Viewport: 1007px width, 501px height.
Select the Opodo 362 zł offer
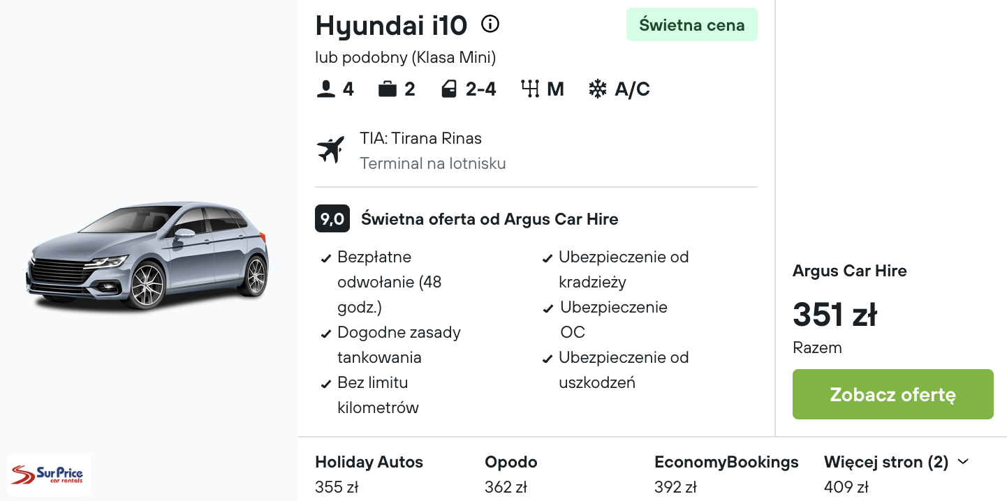pos(511,474)
